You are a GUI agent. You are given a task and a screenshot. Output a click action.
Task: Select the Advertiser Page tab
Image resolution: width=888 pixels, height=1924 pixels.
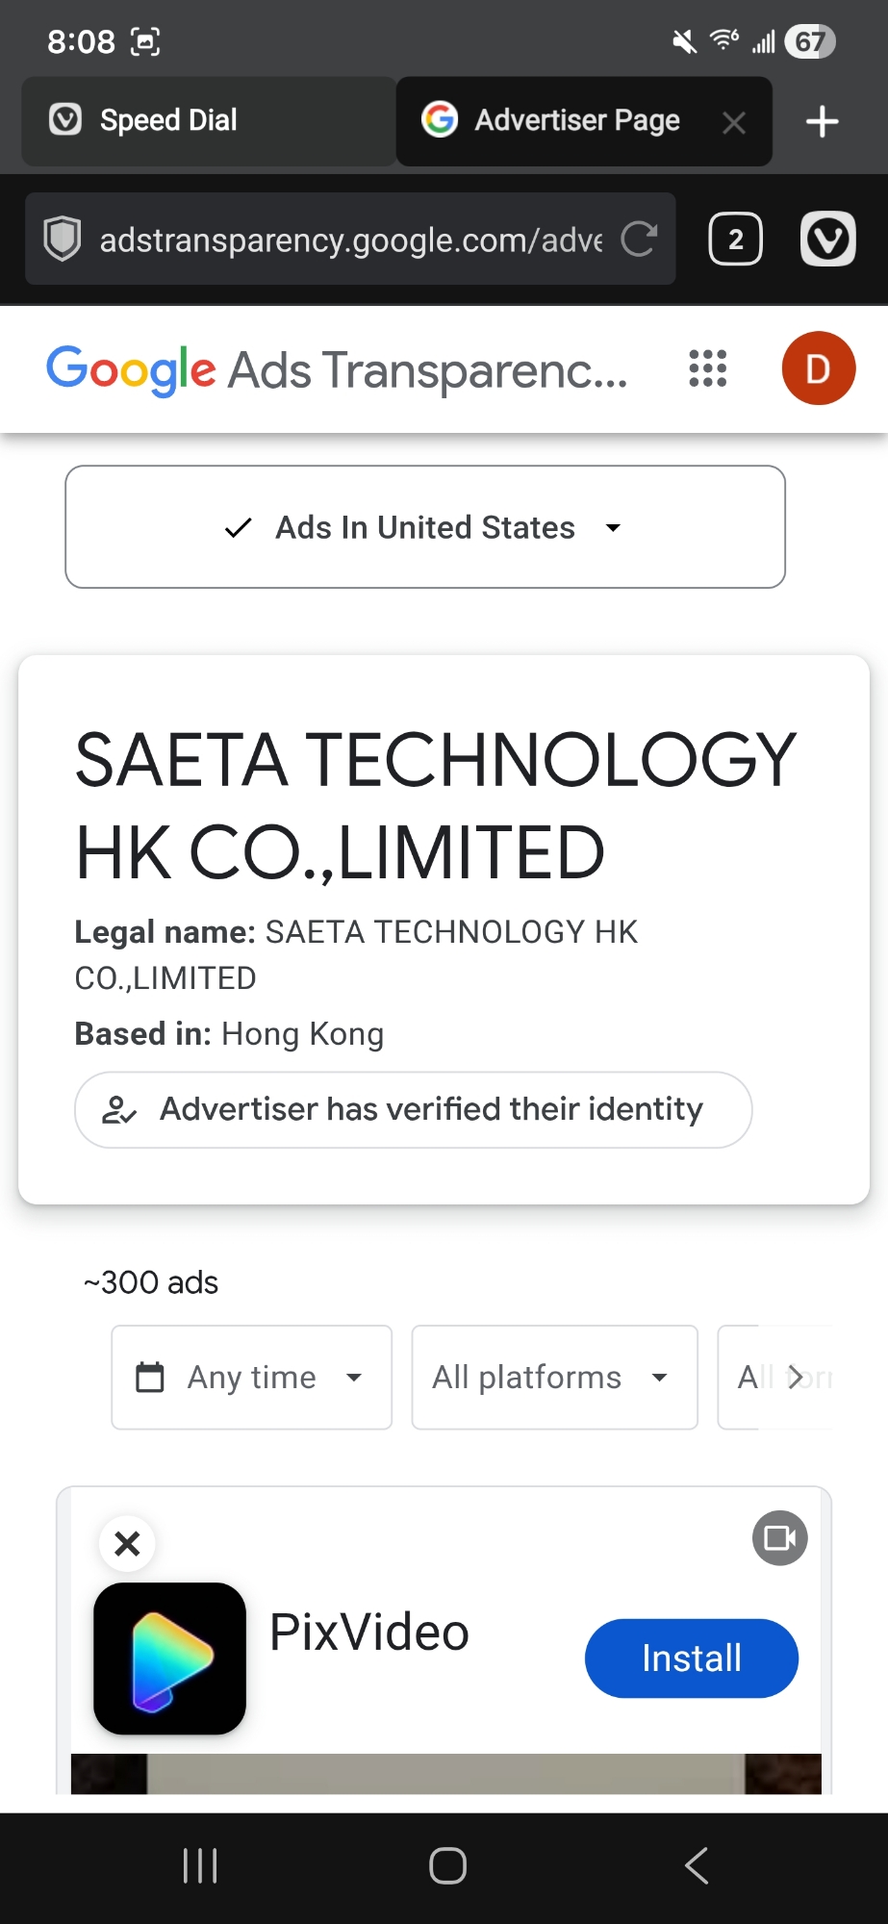point(568,121)
